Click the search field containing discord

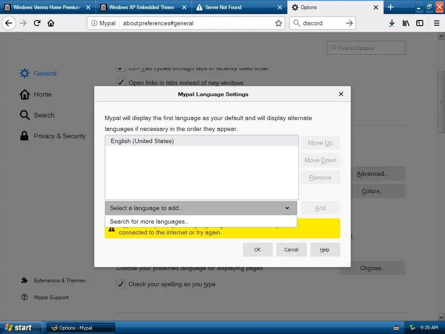pos(323,23)
